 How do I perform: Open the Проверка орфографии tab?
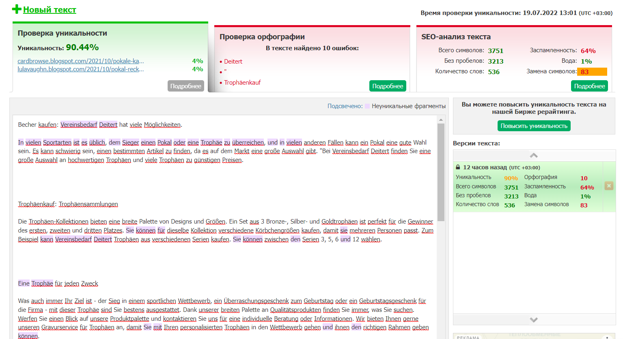point(262,37)
